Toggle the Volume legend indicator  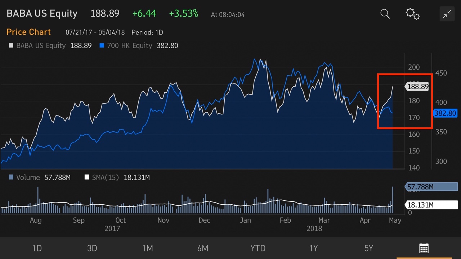(27, 177)
